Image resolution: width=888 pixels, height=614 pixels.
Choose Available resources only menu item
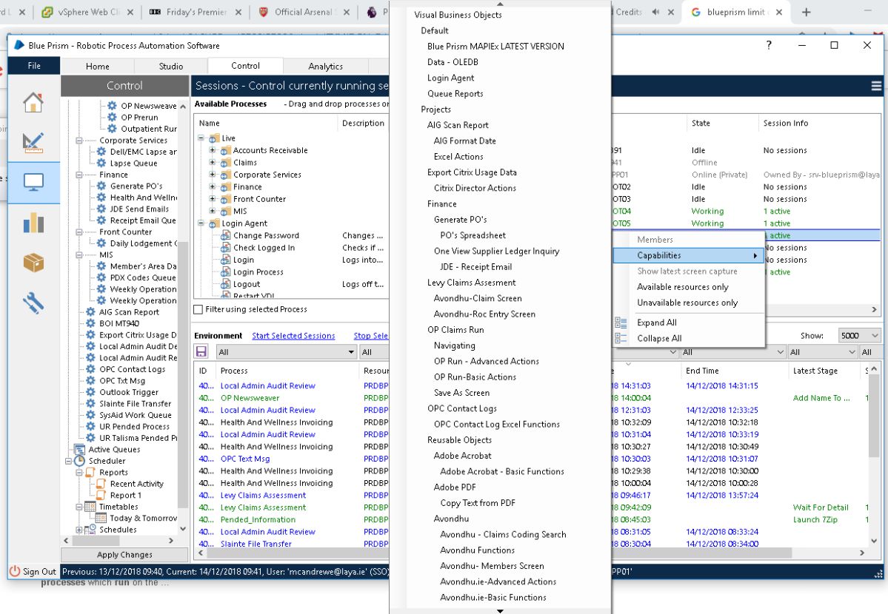point(682,287)
